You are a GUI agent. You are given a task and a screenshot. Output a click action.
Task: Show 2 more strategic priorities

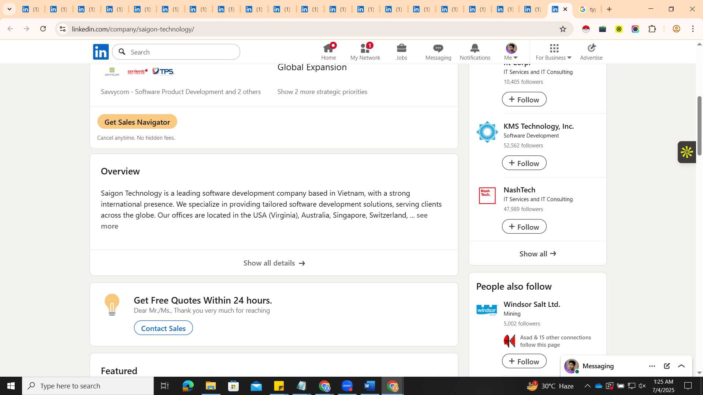(322, 92)
